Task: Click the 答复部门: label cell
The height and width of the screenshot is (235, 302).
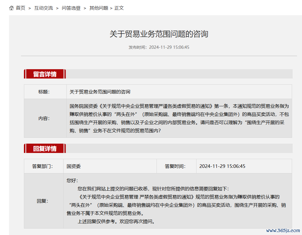Action: click(44, 166)
